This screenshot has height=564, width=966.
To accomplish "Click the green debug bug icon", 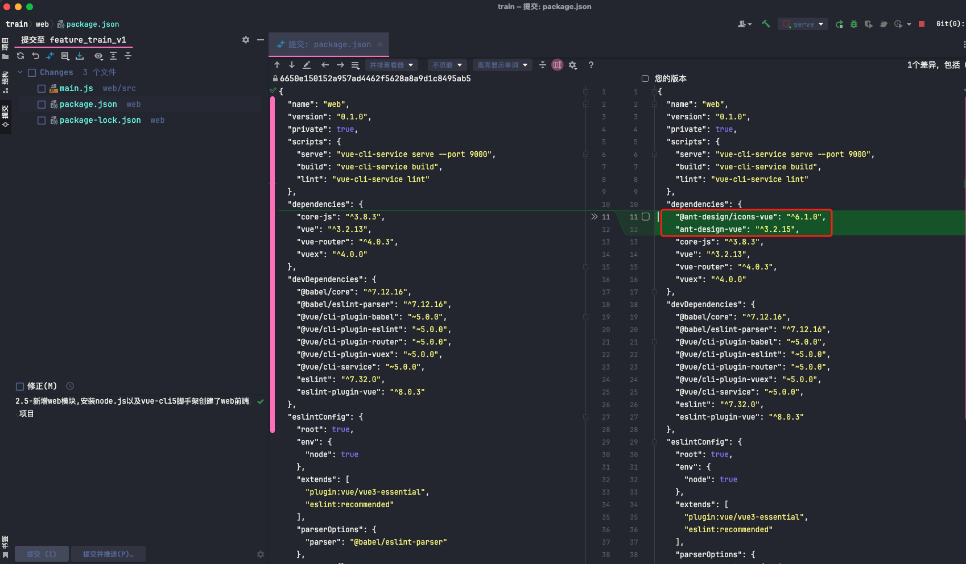I will (x=854, y=24).
